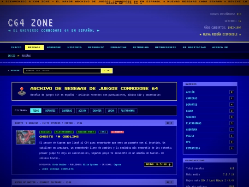Click the red Nueva badge
The height and width of the screenshot is (187, 249).
[118, 132]
